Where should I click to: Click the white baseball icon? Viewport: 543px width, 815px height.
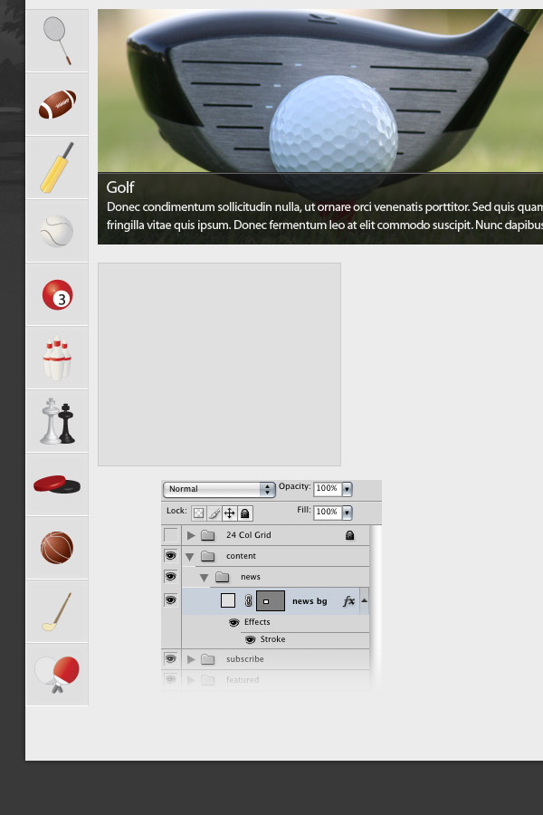click(x=57, y=231)
